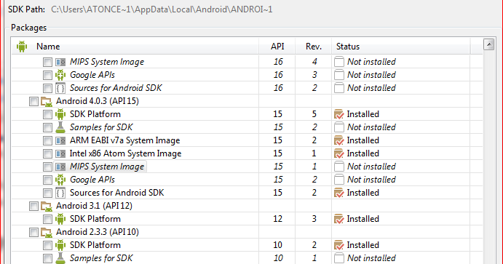
Task: Click the flask icon for API 15 Samples
Action: click(60, 127)
